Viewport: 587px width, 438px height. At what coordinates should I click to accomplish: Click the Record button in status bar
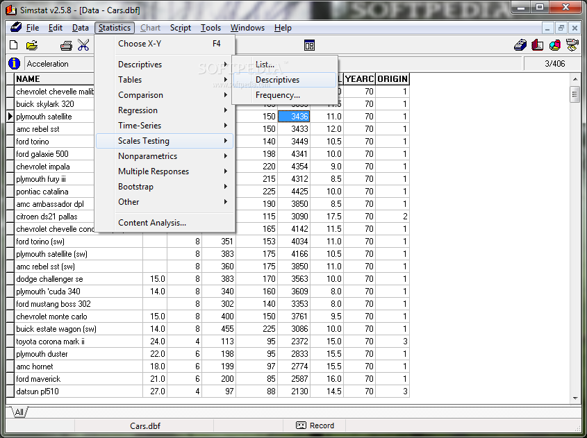[315, 426]
